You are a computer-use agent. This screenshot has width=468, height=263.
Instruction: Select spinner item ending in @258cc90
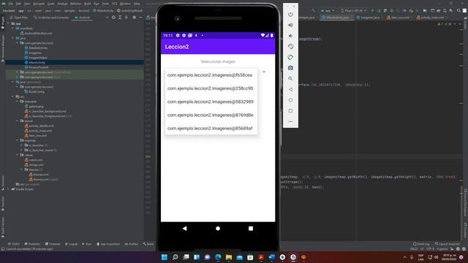[211, 88]
